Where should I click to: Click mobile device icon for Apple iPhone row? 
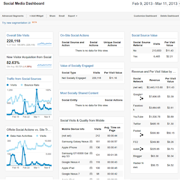pos(91,147)
